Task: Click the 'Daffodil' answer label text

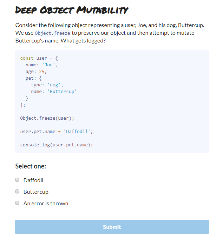Action: tap(33, 180)
